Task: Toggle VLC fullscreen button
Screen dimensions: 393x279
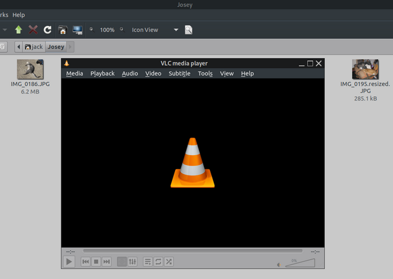Action: 122,262
